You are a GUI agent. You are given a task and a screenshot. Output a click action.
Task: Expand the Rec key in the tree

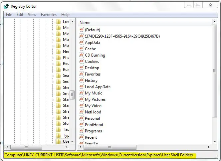click(x=53, y=64)
